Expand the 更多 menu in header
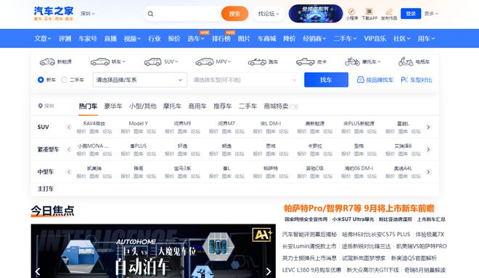The image size is (479, 278). tap(431, 14)
